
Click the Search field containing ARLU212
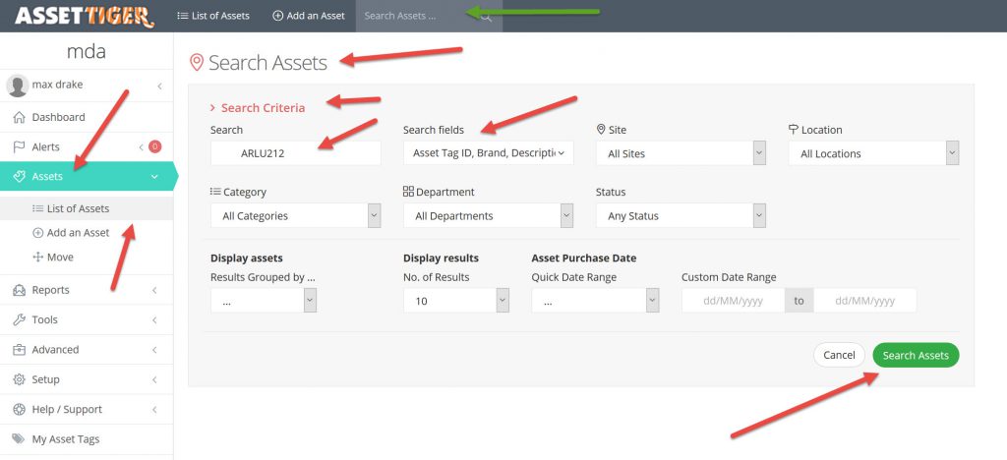click(x=295, y=153)
